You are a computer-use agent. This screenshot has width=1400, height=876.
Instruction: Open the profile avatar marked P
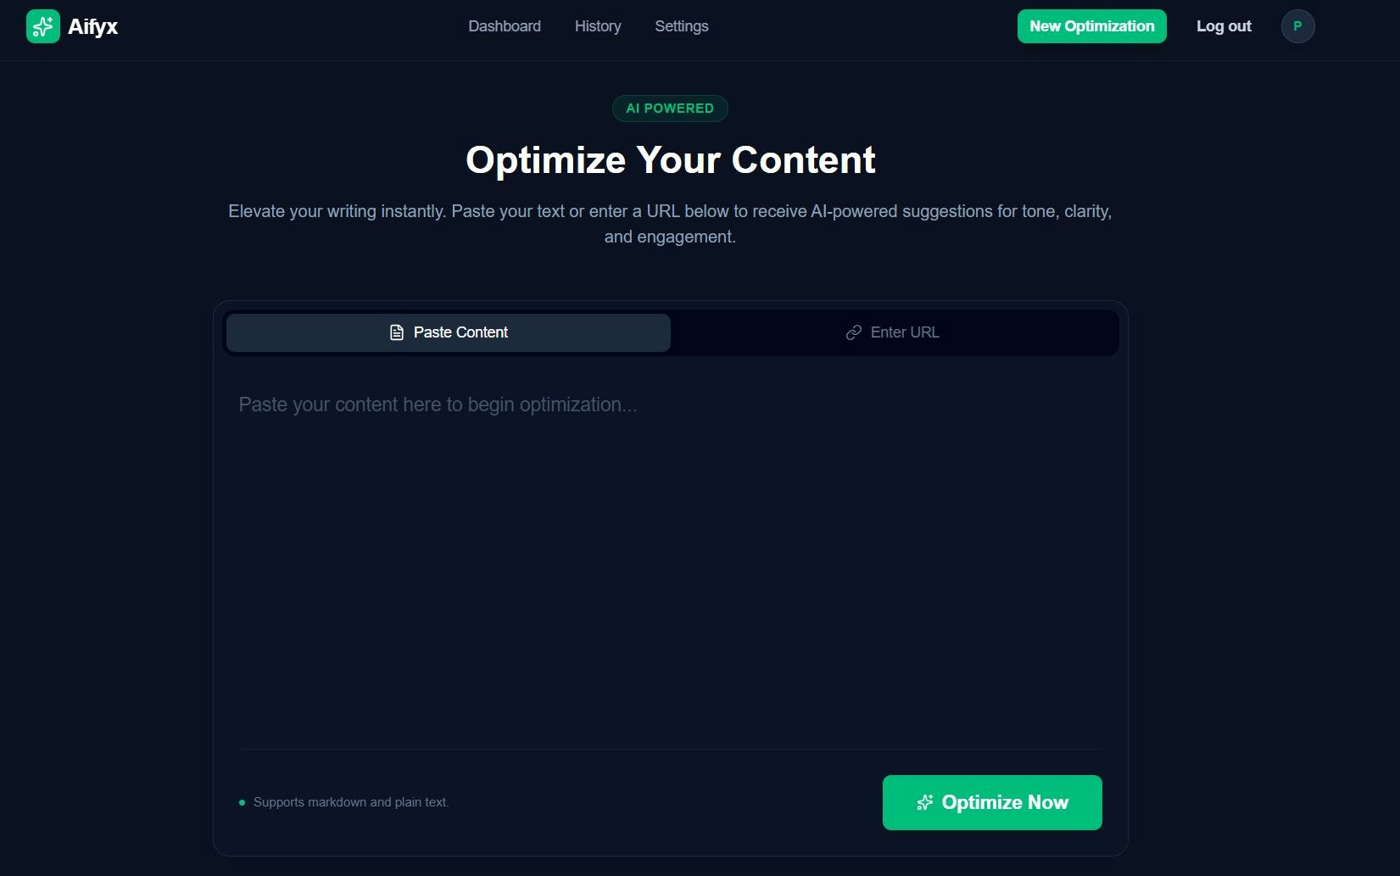[1297, 25]
